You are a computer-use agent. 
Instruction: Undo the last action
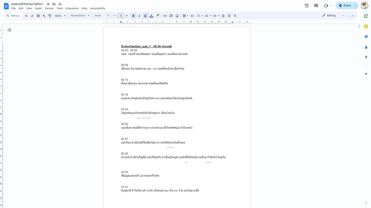(x=26, y=16)
